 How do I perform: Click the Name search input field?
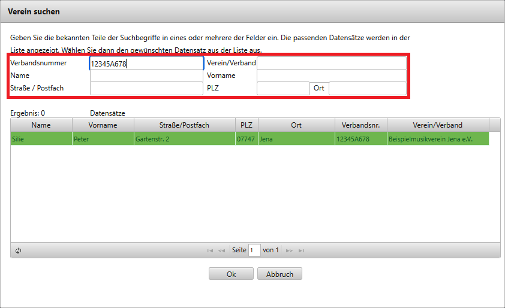146,76
